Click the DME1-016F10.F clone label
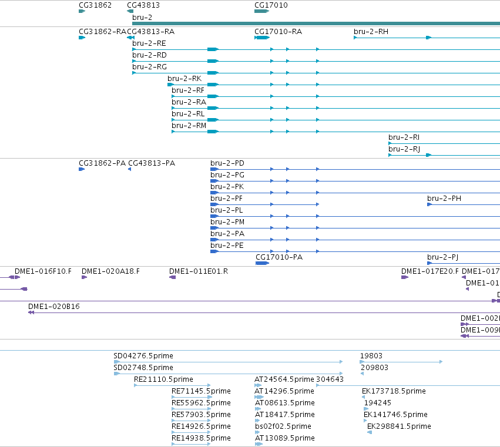Image resolution: width=500 pixels, height=447 pixels. click(x=43, y=271)
